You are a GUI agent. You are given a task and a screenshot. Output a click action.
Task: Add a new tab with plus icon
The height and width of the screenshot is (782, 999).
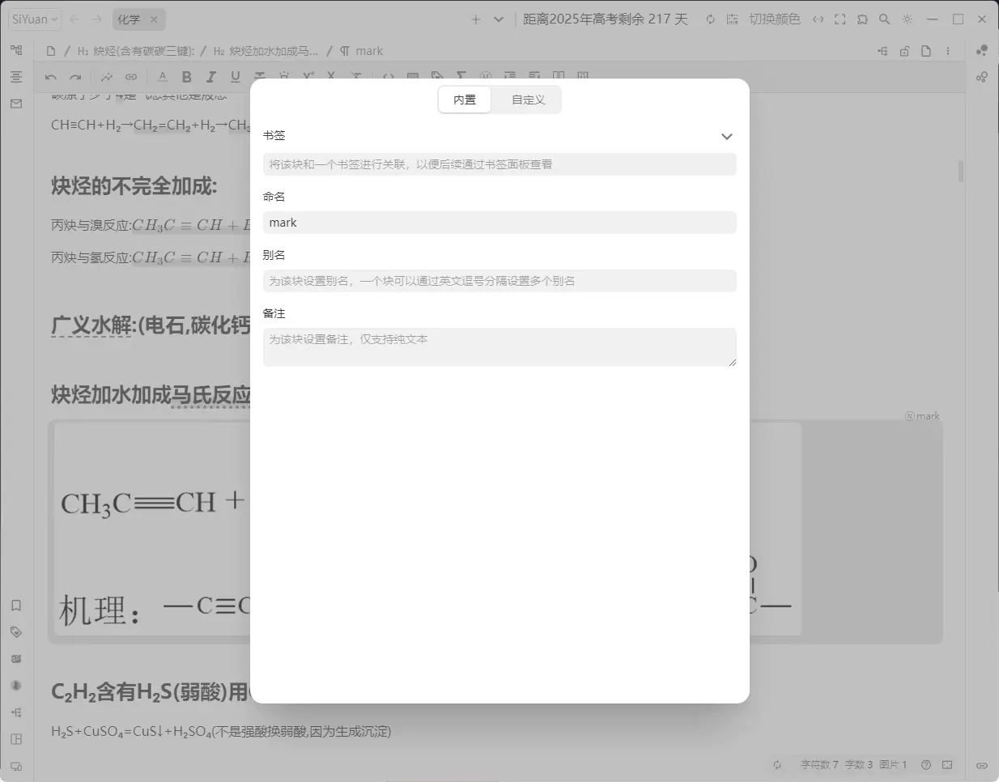click(476, 19)
